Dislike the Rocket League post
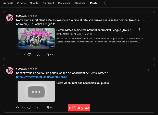Image resolution: width=158 pixels, height=115 pixels. 29,55
